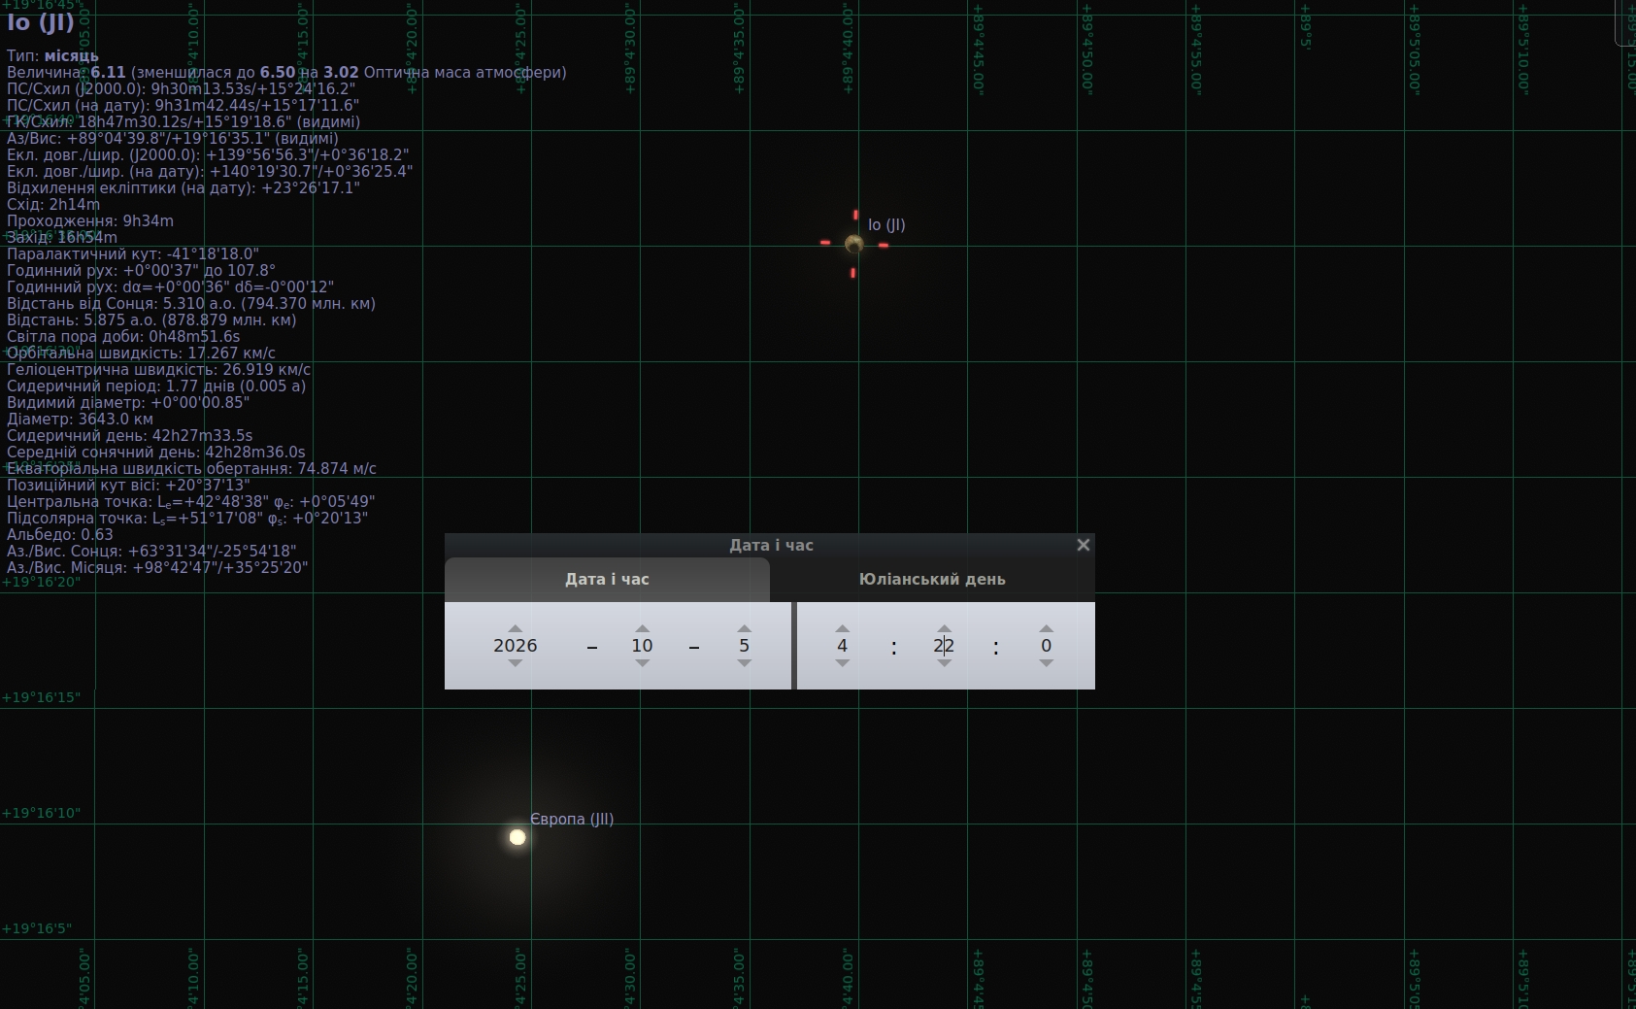Viewport: 1636px width, 1009px height.
Task: Decrease the seconds value 0 with down arrow
Action: click(x=1046, y=663)
